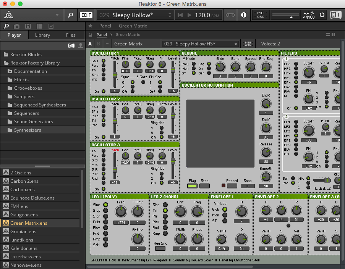This screenshot has height=269, width=345.
Task: Click the split view icon at the top right
Action: 333,34
